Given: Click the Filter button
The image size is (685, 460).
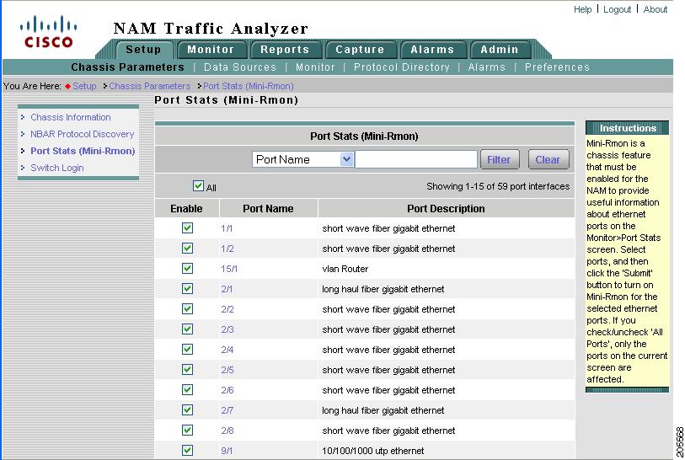Looking at the screenshot, I should pos(500,159).
